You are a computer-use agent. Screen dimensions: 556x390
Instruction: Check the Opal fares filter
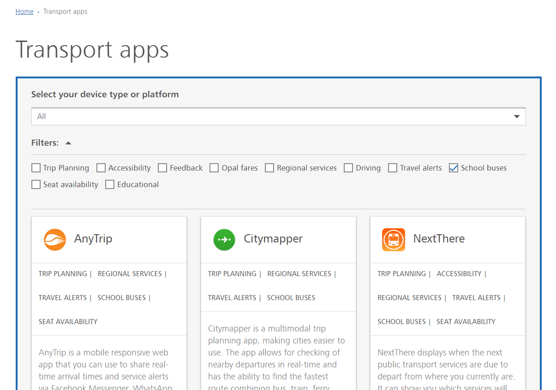point(214,168)
